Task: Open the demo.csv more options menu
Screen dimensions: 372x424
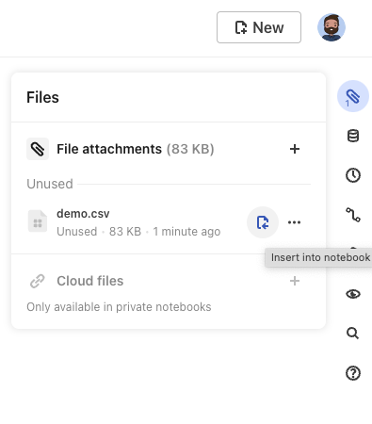Action: (294, 222)
